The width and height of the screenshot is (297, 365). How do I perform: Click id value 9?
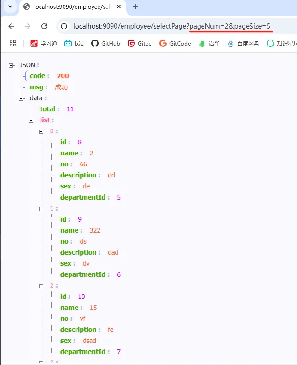[x=80, y=219]
